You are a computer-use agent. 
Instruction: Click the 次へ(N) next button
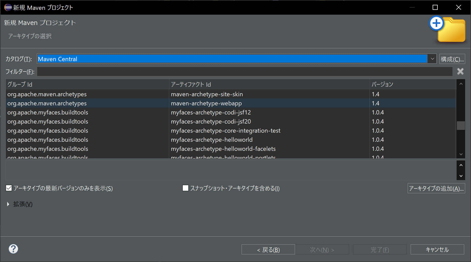[322, 249]
